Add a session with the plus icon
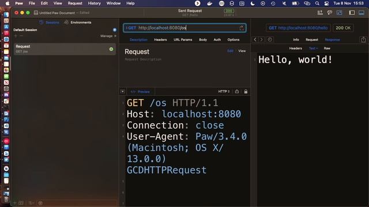Screen dimensions: 369x207 click(16, 36)
